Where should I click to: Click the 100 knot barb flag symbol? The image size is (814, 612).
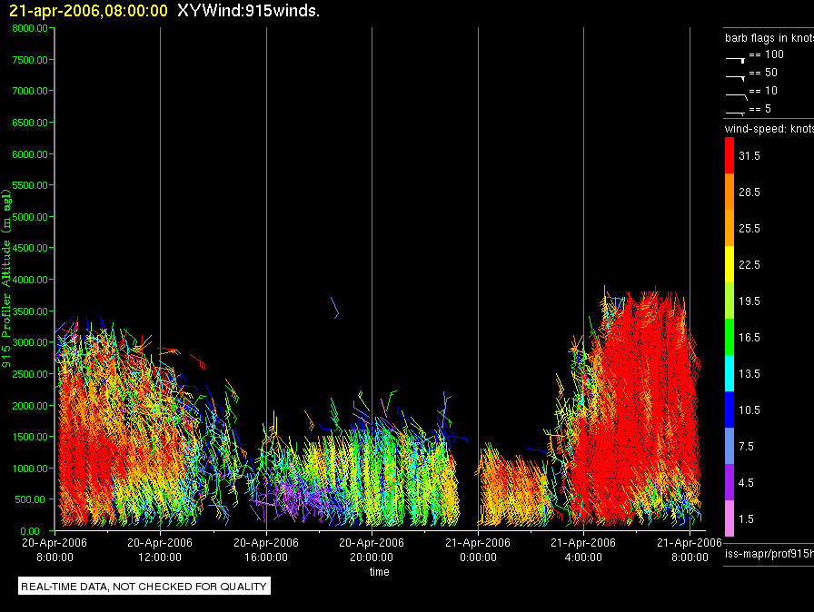pyautogui.click(x=735, y=60)
